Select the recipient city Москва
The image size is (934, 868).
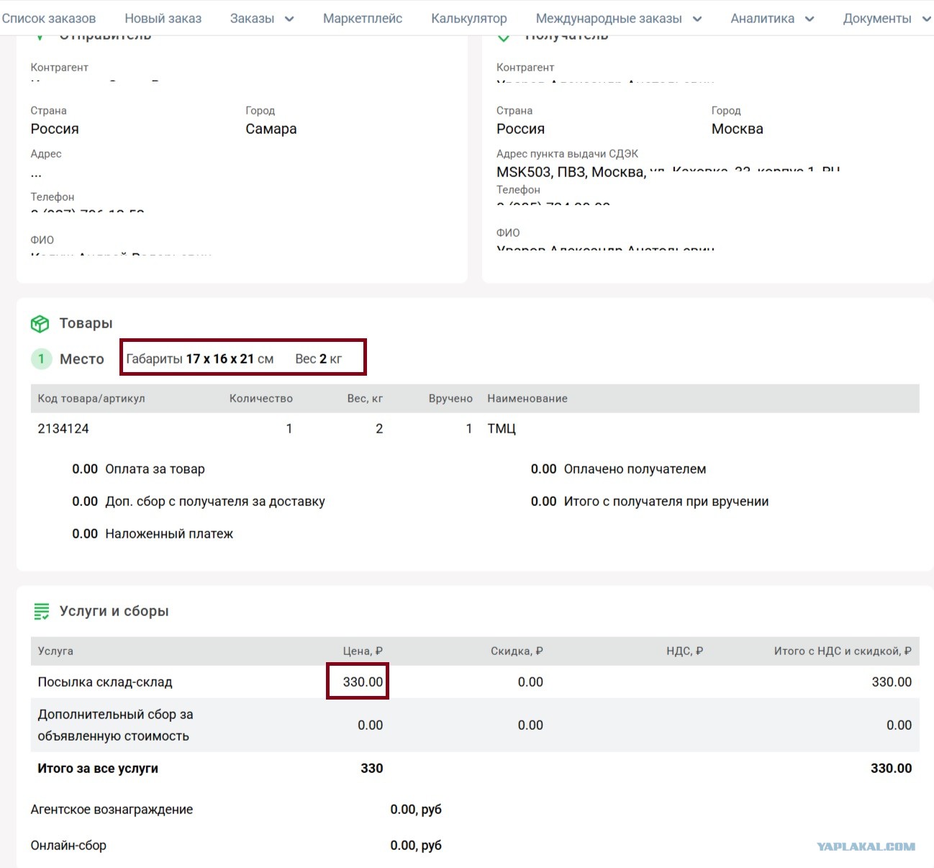pos(738,129)
